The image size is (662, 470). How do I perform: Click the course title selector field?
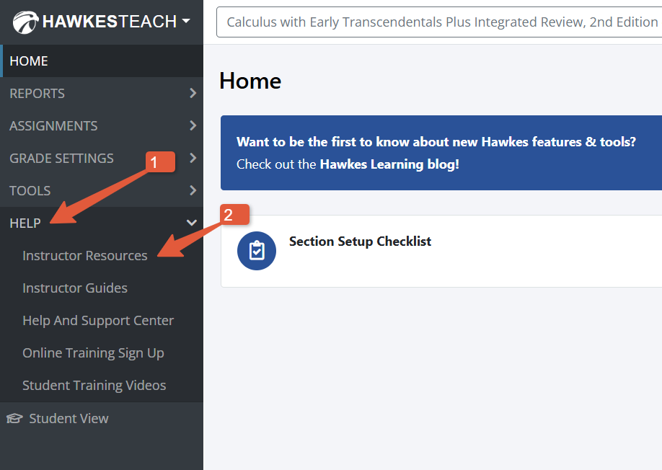tap(441, 22)
